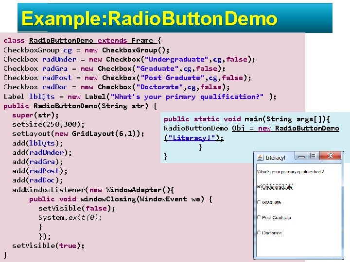Click the add(radGra); line
This screenshot has height=262, width=350.
click(x=37, y=162)
